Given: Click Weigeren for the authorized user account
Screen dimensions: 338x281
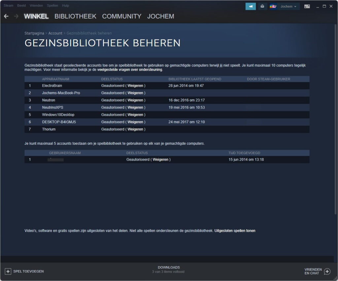Looking at the screenshot, I should [160, 160].
